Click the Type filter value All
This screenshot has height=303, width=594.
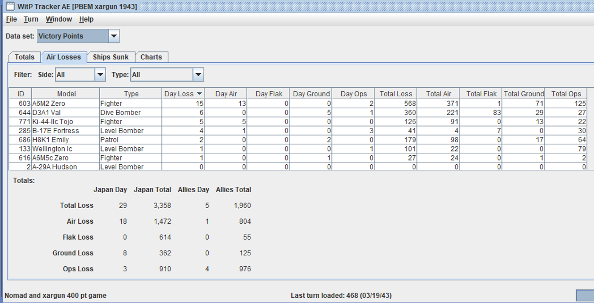pyautogui.click(x=162, y=75)
